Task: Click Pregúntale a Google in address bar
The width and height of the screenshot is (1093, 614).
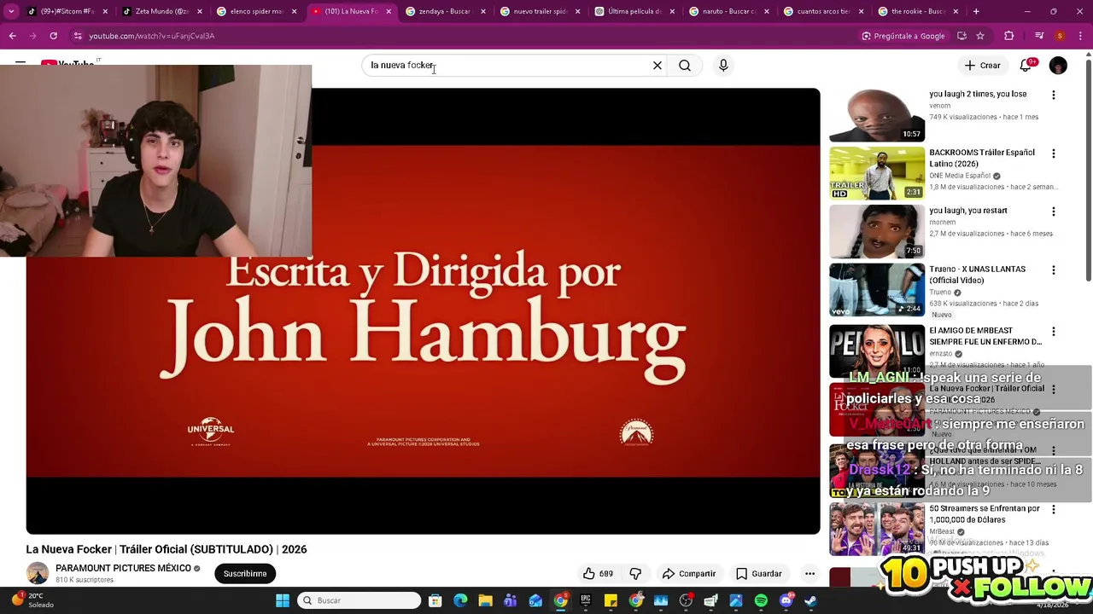Action: (x=903, y=36)
